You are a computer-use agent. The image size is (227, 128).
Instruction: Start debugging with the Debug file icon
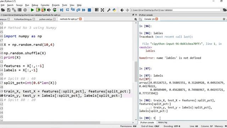[x=61, y=10]
